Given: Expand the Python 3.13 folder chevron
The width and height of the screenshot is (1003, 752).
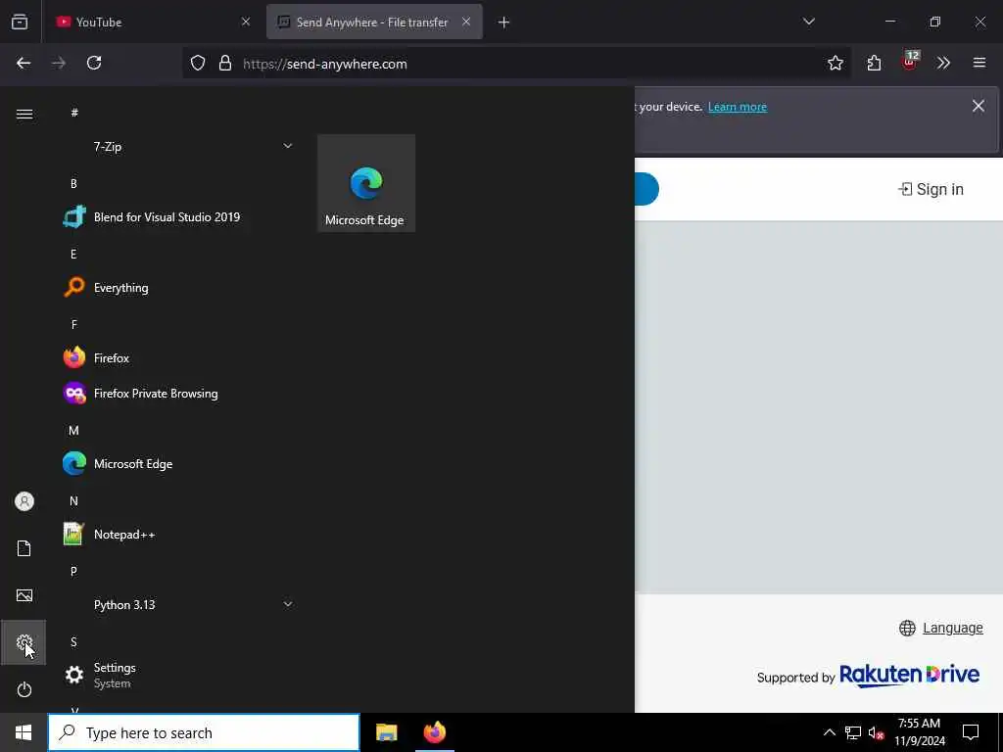Looking at the screenshot, I should [x=288, y=604].
